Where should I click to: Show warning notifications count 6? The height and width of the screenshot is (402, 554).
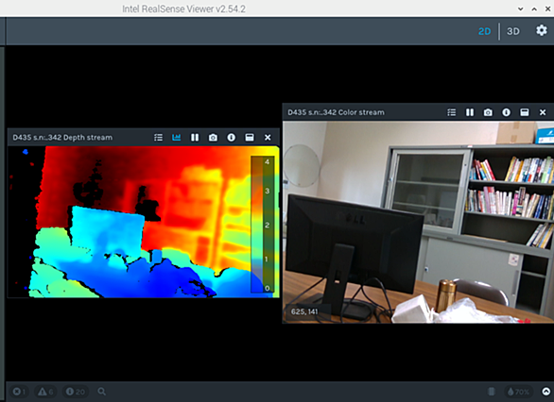[45, 392]
